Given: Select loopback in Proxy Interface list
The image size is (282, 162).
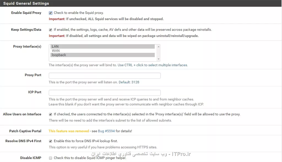Looking at the screenshot, I should coord(102,55).
